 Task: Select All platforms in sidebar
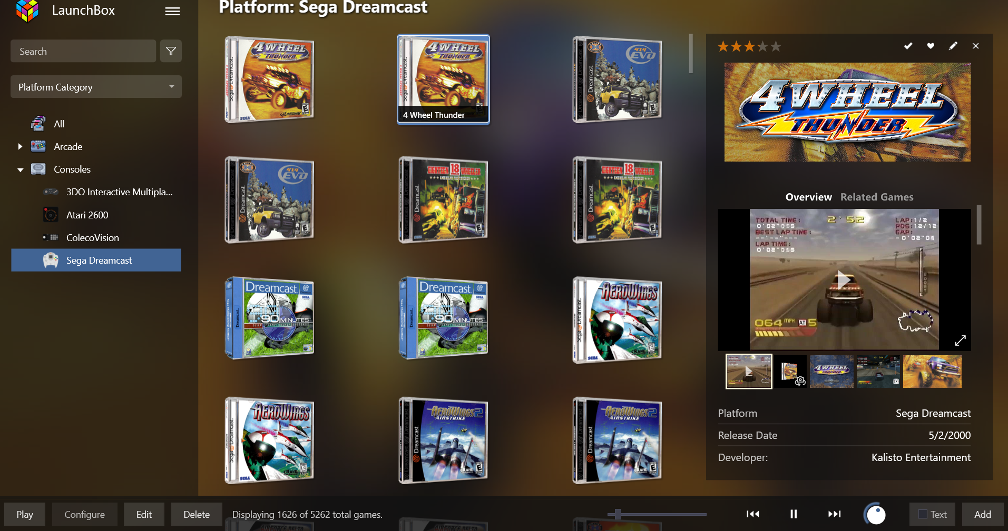(x=59, y=124)
